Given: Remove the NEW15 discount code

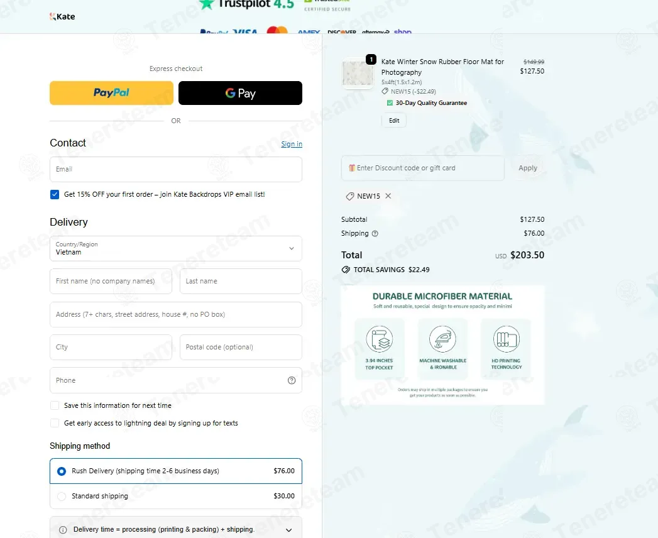Looking at the screenshot, I should coord(388,196).
